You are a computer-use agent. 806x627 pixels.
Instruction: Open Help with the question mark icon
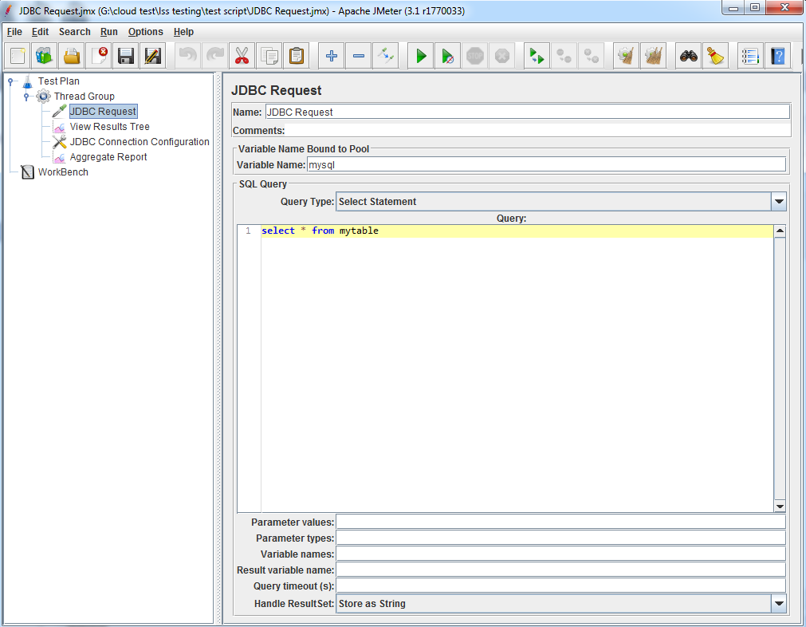click(778, 56)
